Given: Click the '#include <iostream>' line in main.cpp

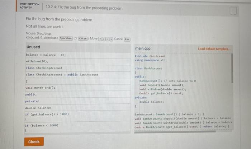Looking at the screenshot, I should point(150,56).
